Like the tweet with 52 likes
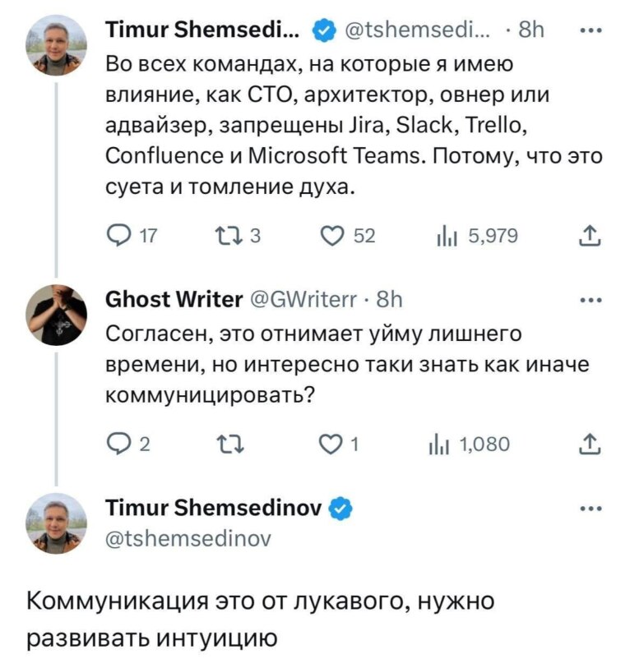This screenshot has width=630, height=663. tap(335, 237)
